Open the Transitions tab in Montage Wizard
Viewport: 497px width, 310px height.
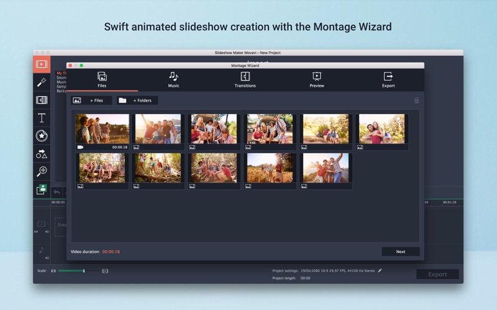tap(245, 80)
